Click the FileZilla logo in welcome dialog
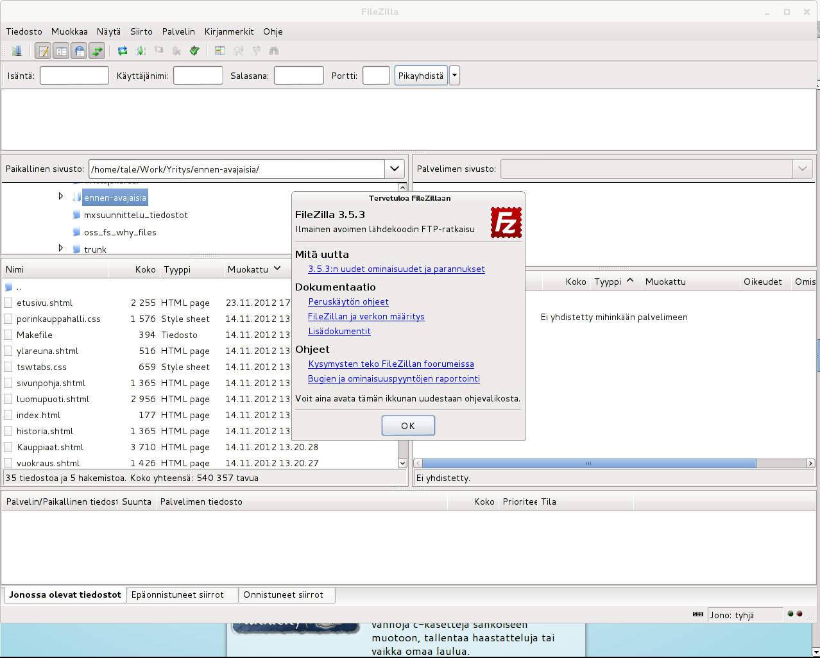This screenshot has width=820, height=658. pos(506,223)
